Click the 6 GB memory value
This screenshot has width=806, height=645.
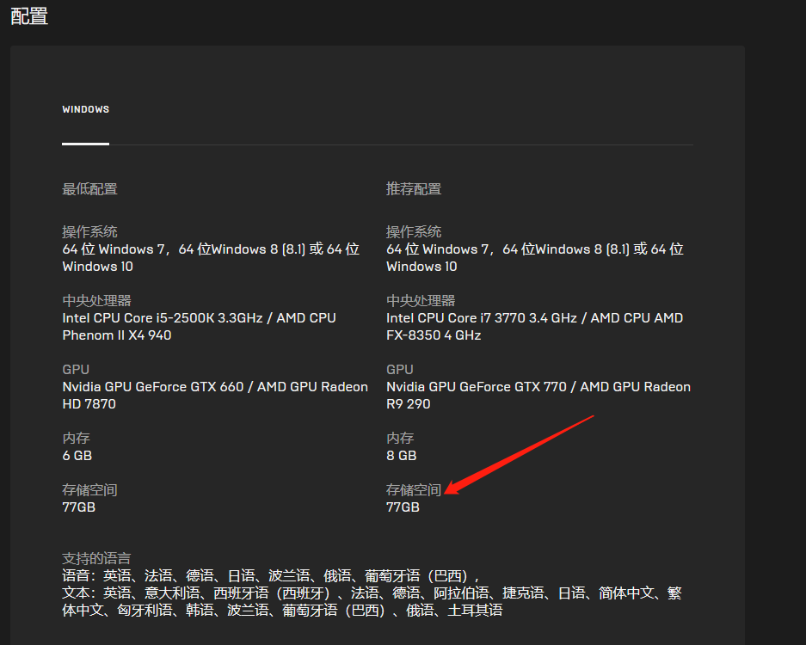[77, 456]
